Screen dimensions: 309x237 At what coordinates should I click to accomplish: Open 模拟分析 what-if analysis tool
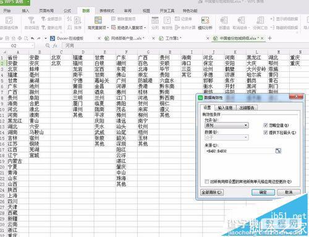[x=205, y=23]
